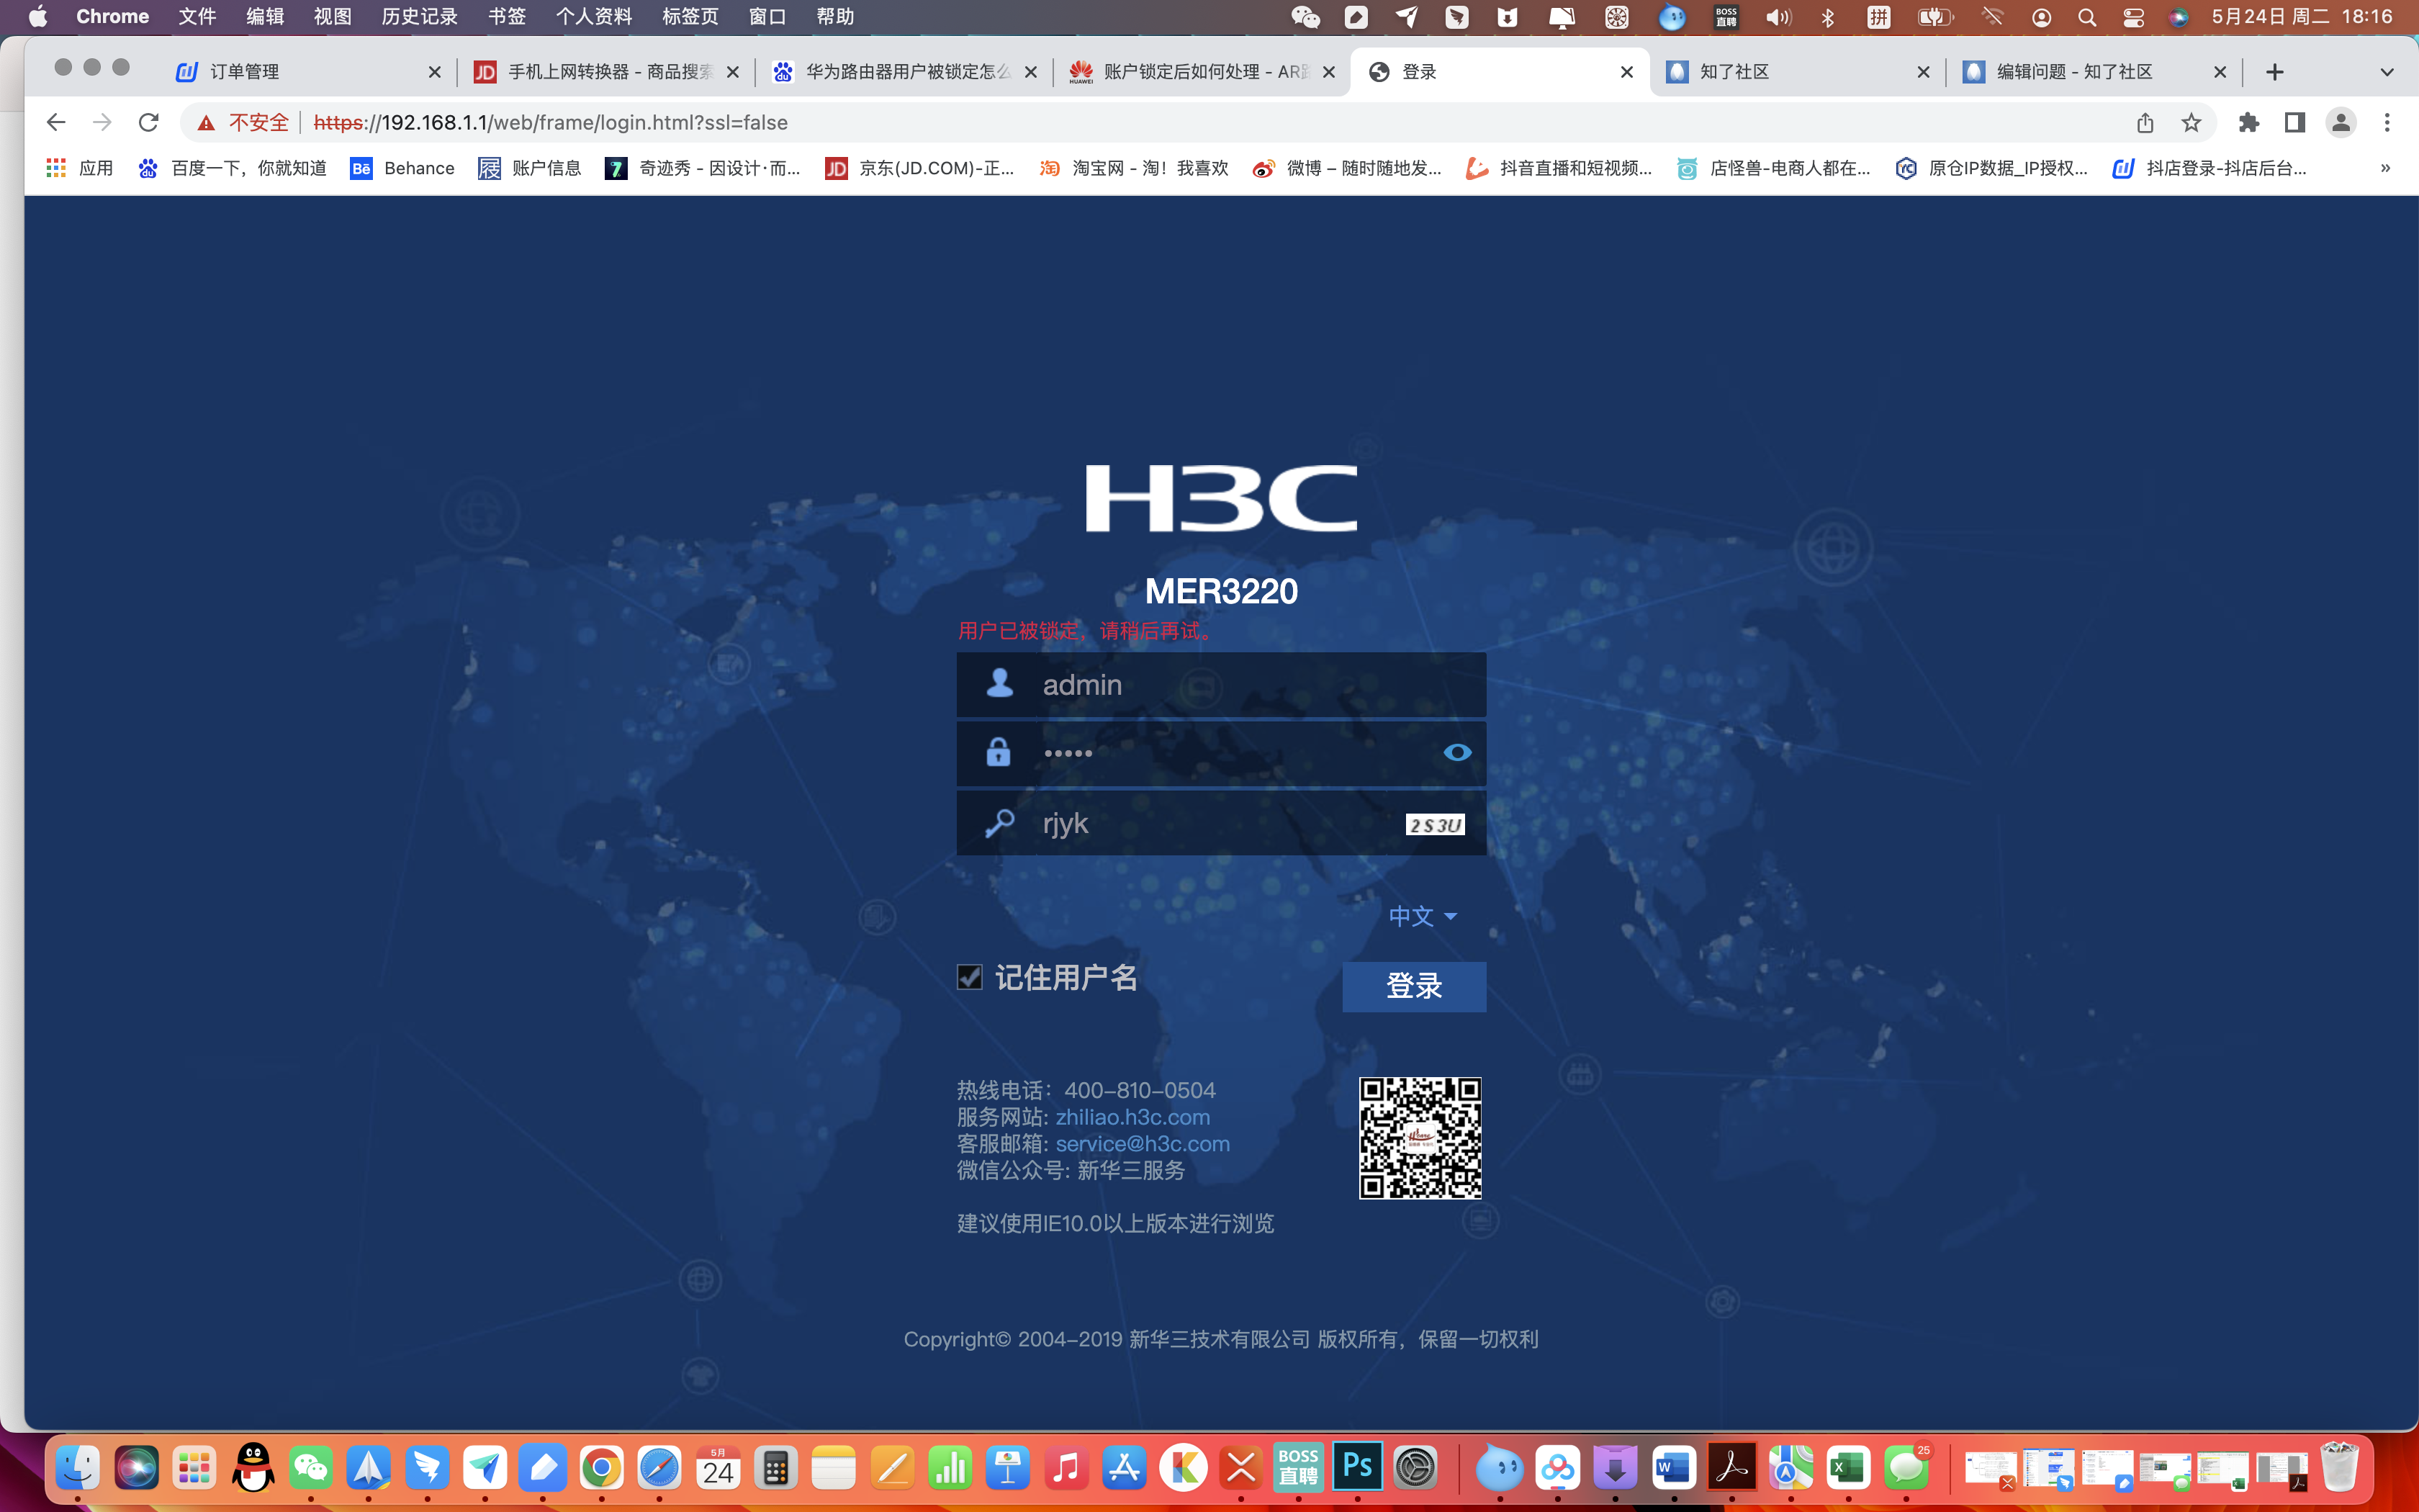The image size is (2419, 1512).
Task: Bookmark this page with the star icon
Action: [x=2191, y=122]
